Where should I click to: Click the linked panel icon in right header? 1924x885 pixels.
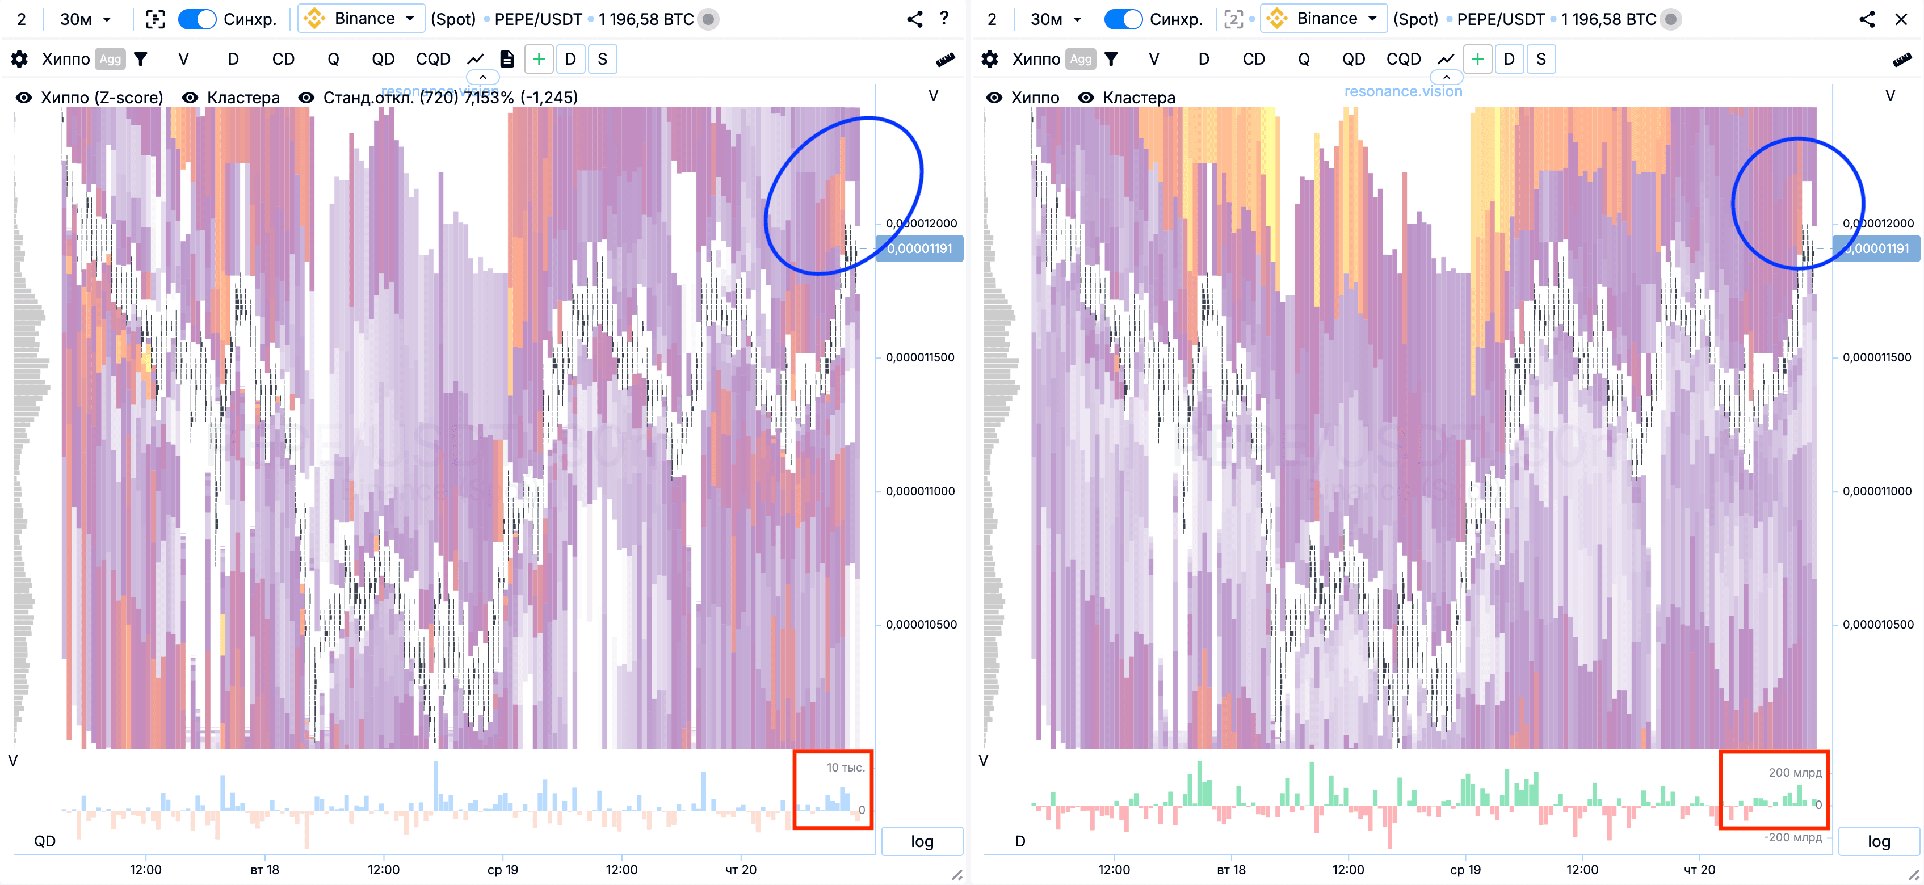click(1234, 19)
